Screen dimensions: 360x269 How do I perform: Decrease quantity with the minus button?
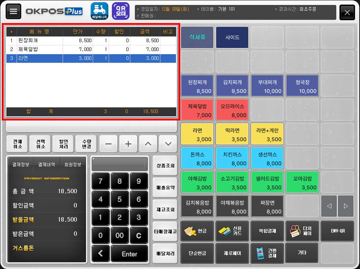pyautogui.click(x=109, y=144)
